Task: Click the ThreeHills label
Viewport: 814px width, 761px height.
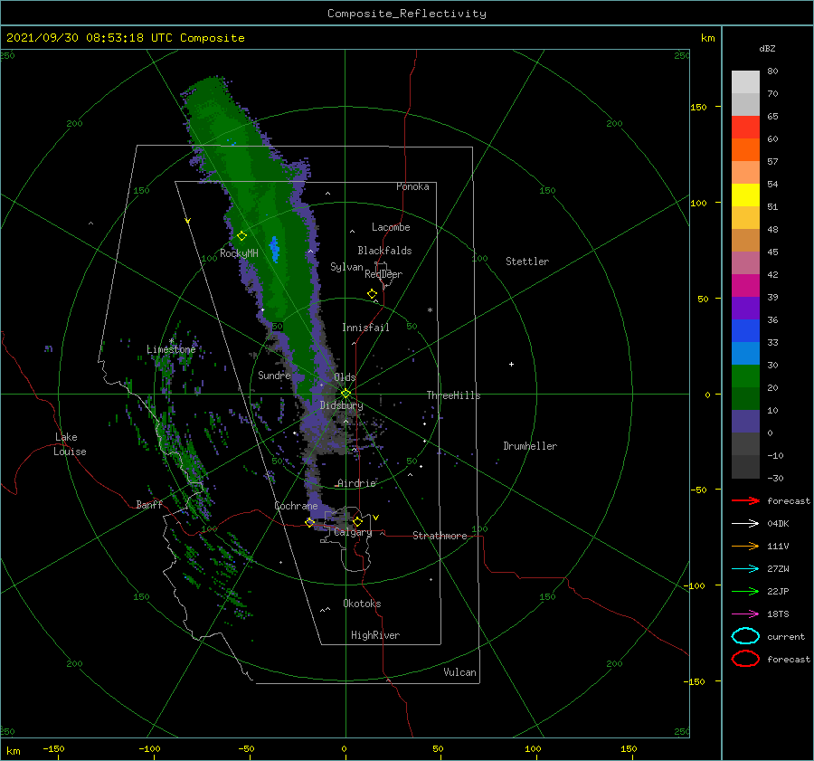Action: click(453, 395)
